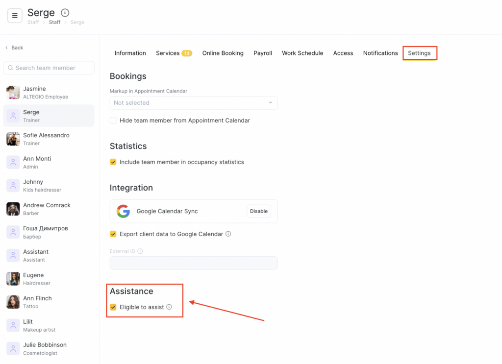The height and width of the screenshot is (364, 502).
Task: Click Andrew Comrack's profile photo
Action: 13,209
